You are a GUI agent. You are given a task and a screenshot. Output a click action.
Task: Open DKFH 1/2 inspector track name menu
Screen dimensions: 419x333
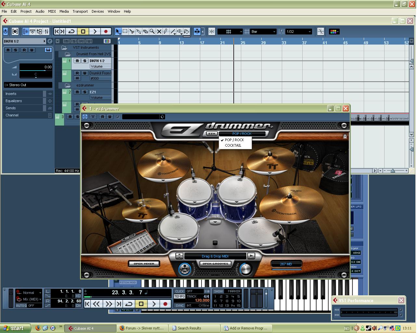pos(25,41)
